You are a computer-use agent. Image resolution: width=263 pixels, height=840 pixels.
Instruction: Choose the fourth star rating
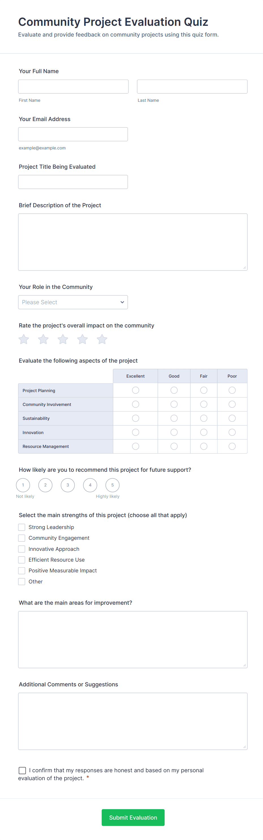(x=82, y=339)
